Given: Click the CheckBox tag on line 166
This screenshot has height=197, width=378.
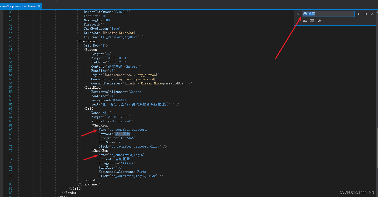Looking at the screenshot, I should pos(100,125).
